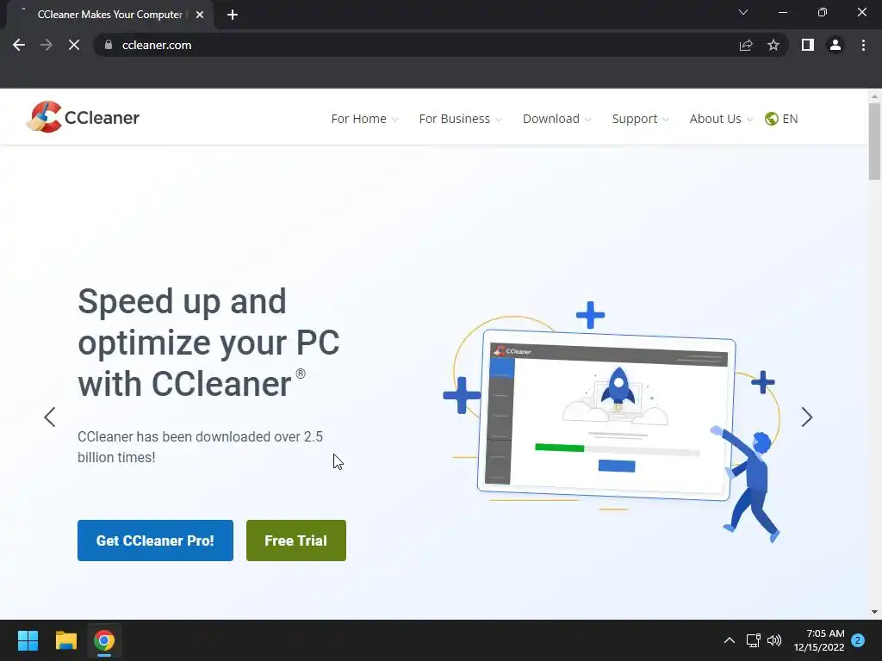Open notifications badge showing 2
The height and width of the screenshot is (661, 882).
click(x=858, y=640)
